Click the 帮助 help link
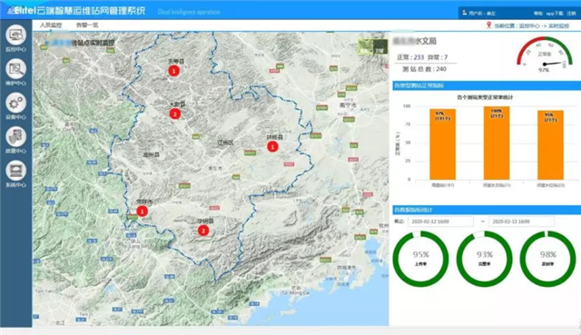The image size is (581, 335). pyautogui.click(x=538, y=13)
